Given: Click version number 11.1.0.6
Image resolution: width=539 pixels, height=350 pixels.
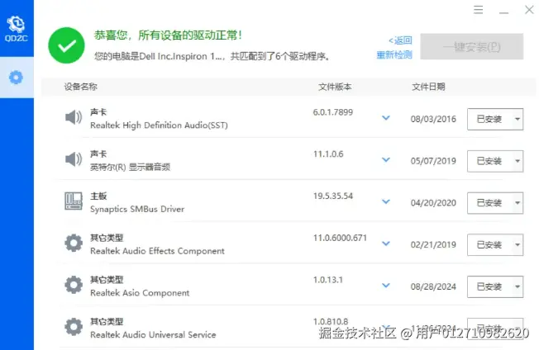Looking at the screenshot, I should point(328,154).
